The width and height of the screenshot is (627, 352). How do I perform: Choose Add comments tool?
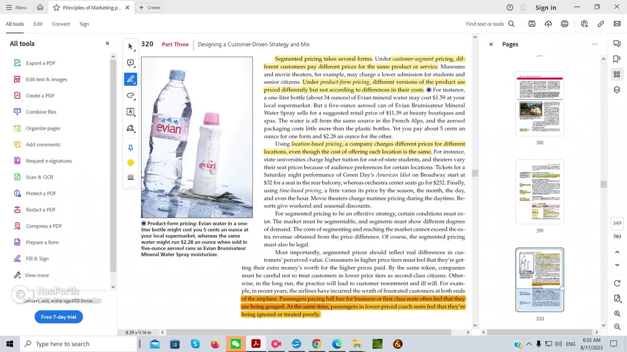click(43, 145)
